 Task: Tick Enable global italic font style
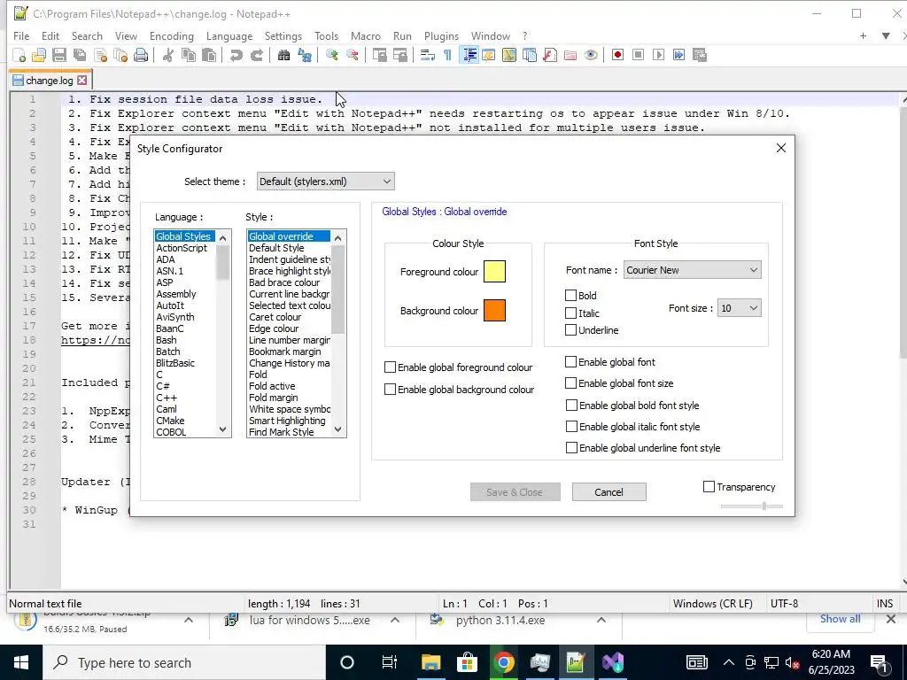pos(571,427)
